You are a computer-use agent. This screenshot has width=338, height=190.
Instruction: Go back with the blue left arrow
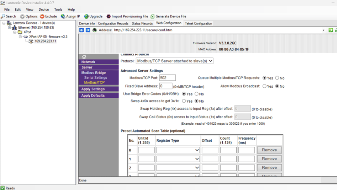(x=81, y=30)
